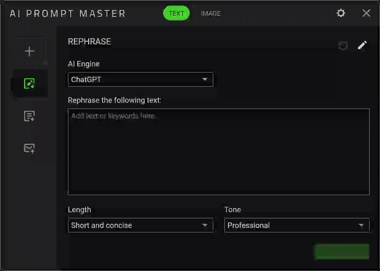Open the Length dropdown

(141, 225)
